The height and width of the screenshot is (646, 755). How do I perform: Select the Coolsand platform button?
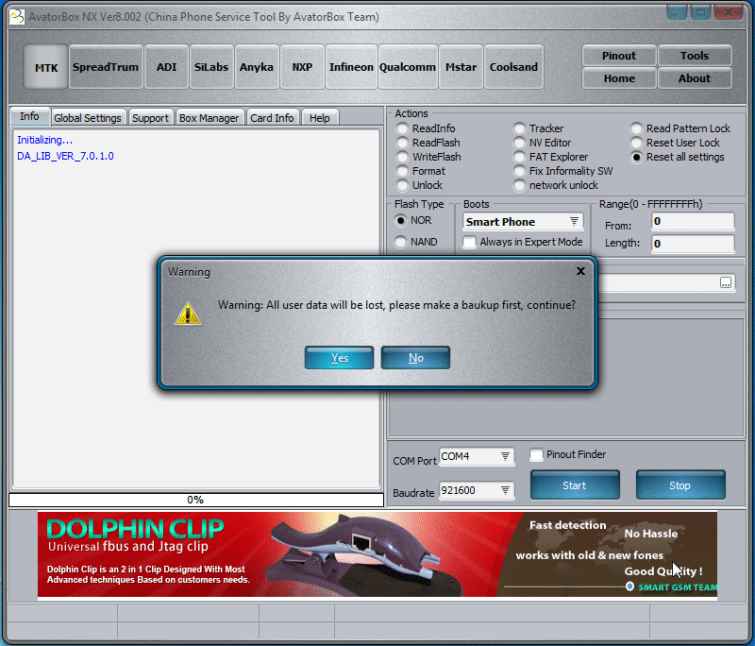[x=513, y=67]
